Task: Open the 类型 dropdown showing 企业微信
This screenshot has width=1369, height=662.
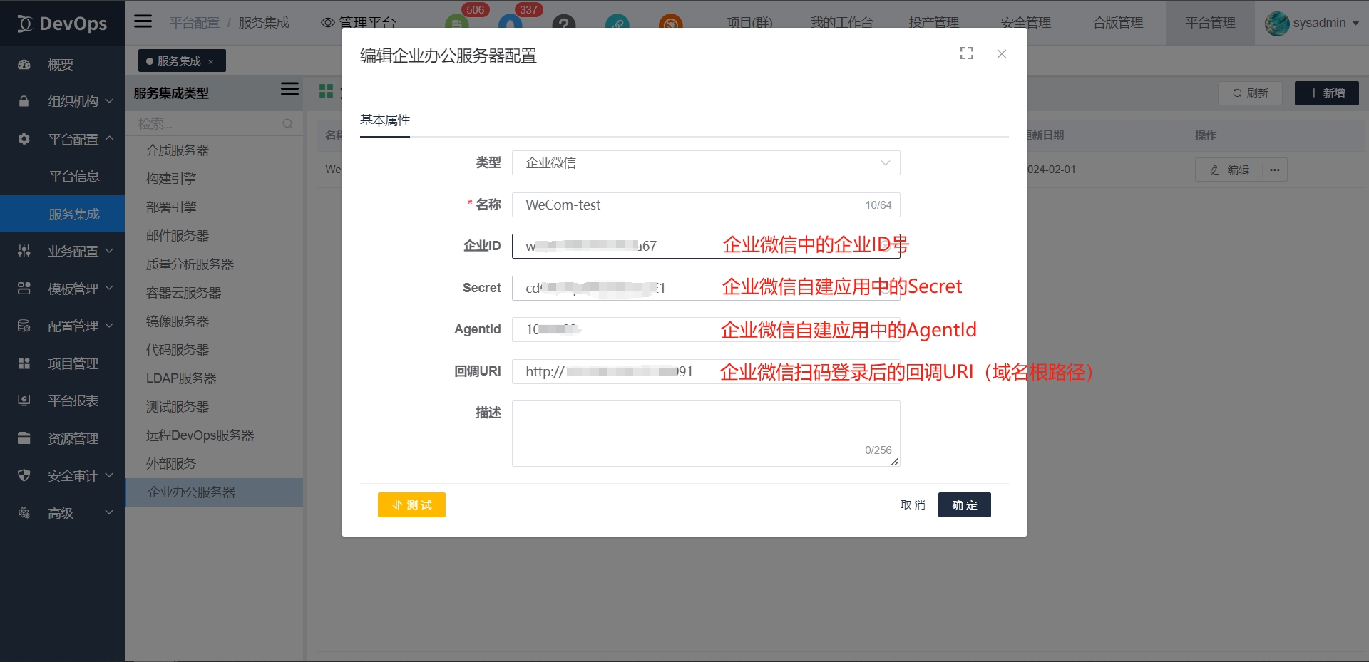Action: [x=705, y=163]
